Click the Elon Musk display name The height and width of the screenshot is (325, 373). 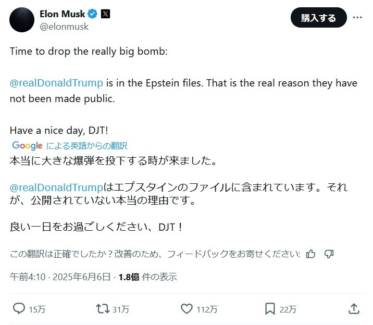pos(62,14)
